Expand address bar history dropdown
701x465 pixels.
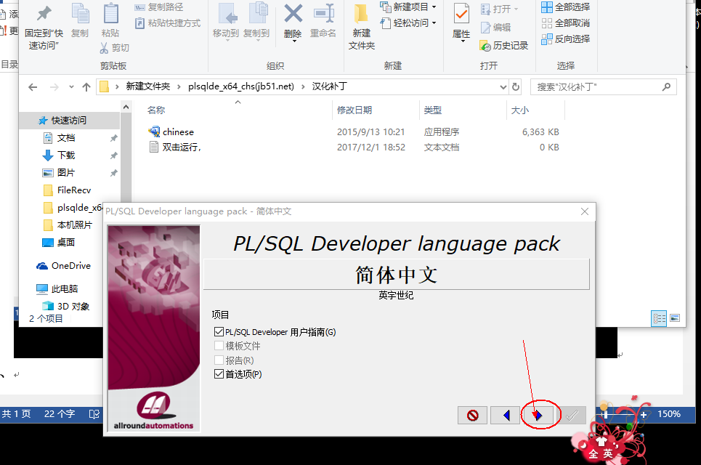click(x=503, y=86)
